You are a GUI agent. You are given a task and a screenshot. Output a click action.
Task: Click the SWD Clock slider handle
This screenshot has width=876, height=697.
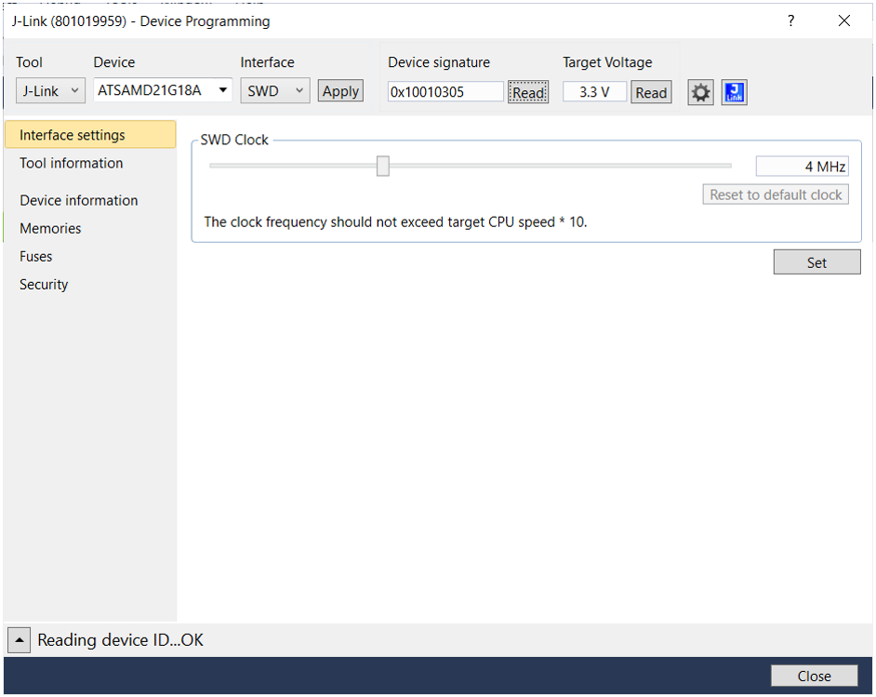382,167
